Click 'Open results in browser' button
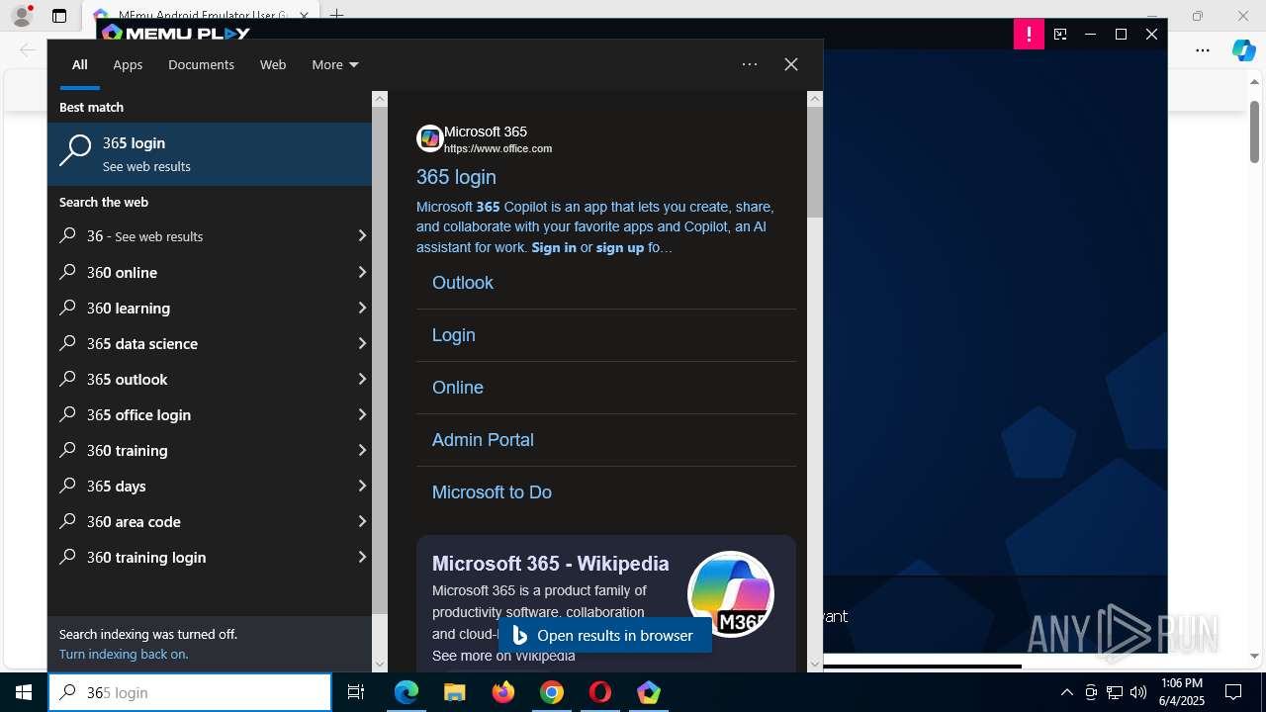Viewport: 1266px width, 712px height. coord(604,636)
